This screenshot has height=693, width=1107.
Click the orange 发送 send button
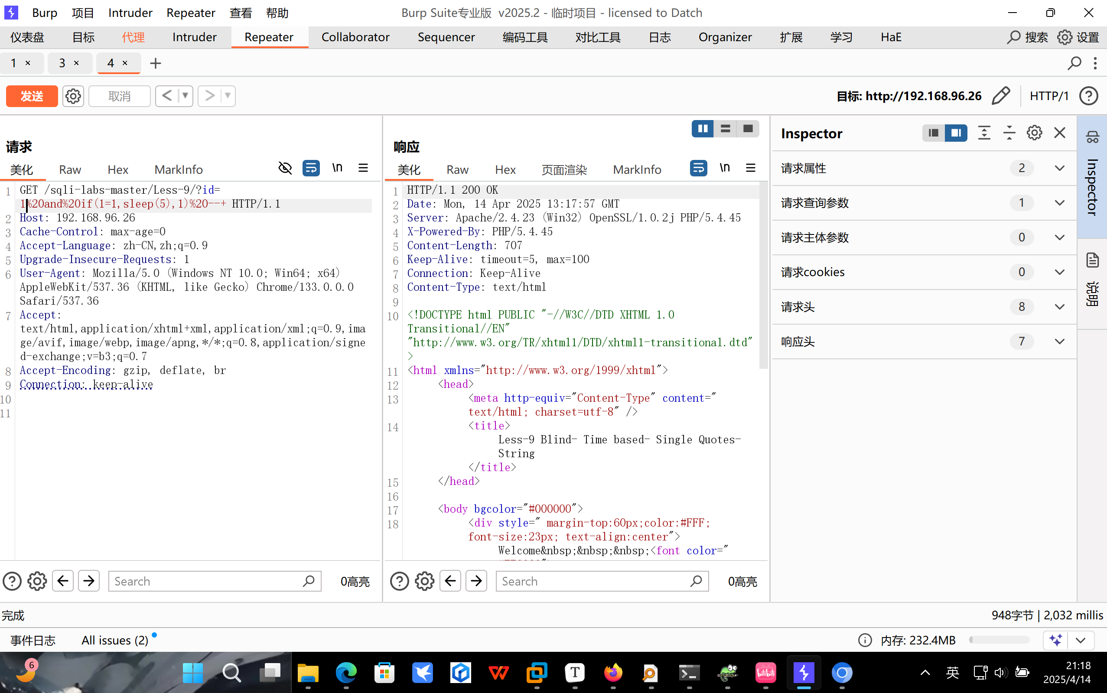point(32,96)
